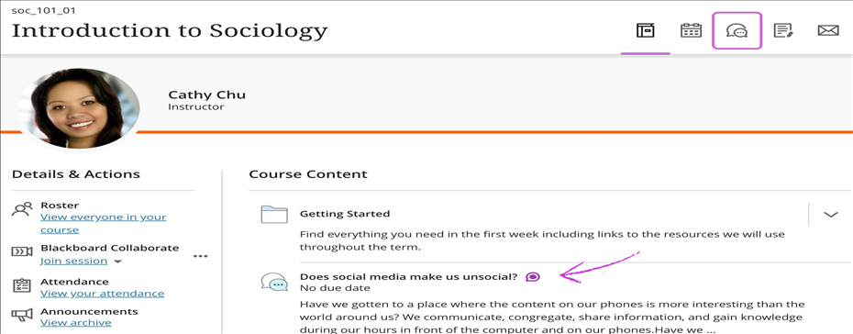Image resolution: width=853 pixels, height=334 pixels.
Task: Open Blackboard Collaborate more options ellipsis
Action: coord(201,256)
